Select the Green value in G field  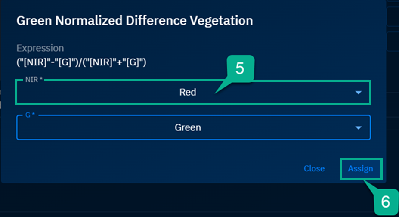click(188, 127)
